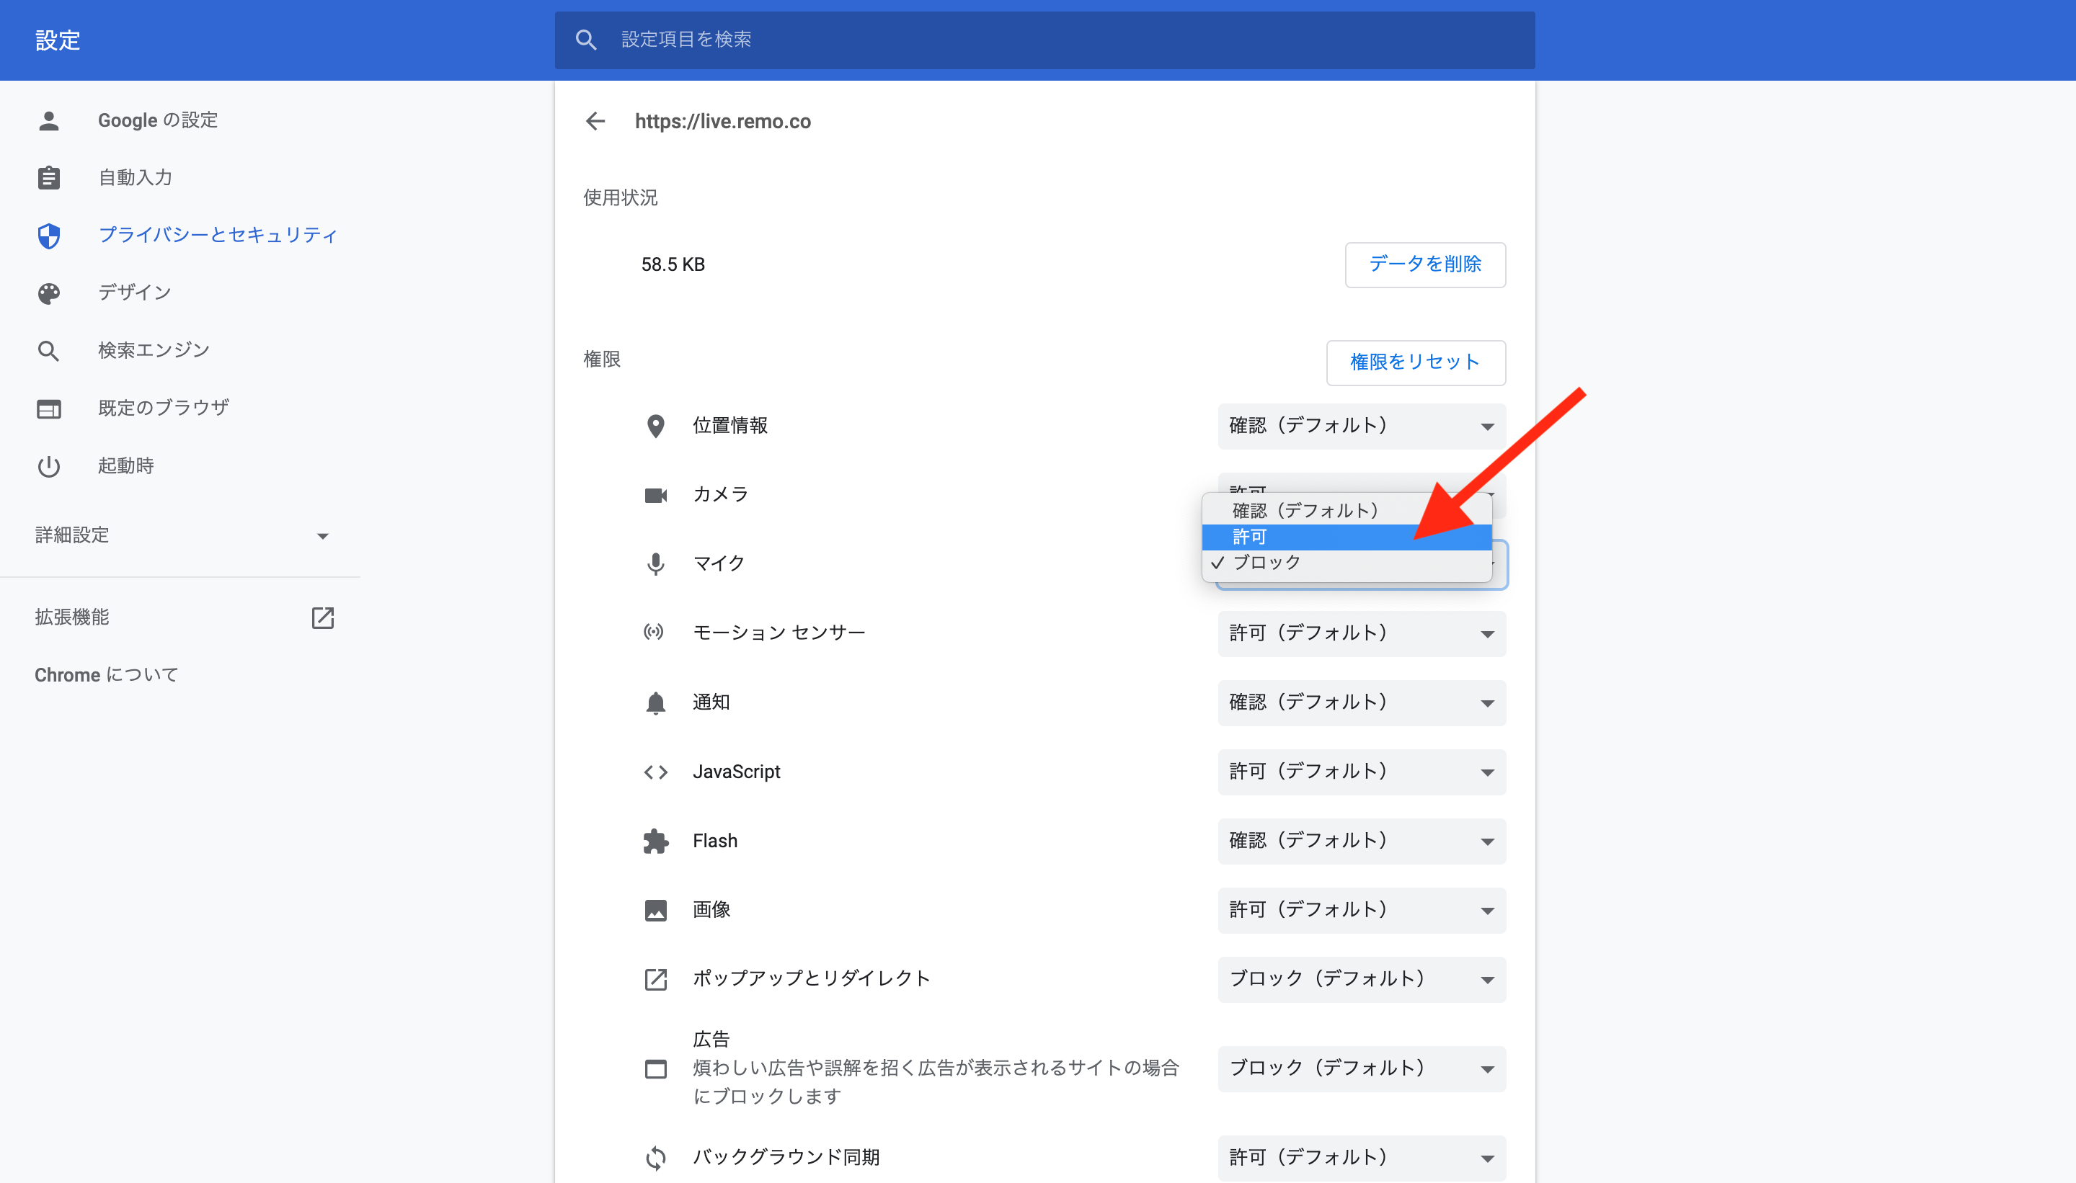Click the back arrow next to live.remo.co
2076x1183 pixels.
pyautogui.click(x=595, y=121)
